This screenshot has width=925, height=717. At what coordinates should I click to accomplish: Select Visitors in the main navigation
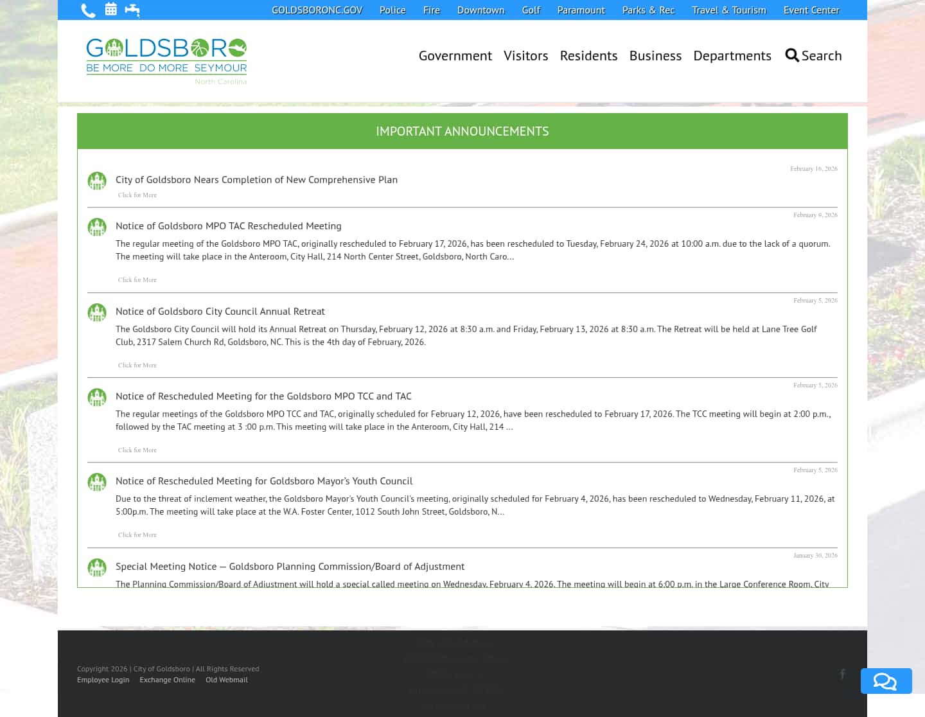tap(526, 55)
